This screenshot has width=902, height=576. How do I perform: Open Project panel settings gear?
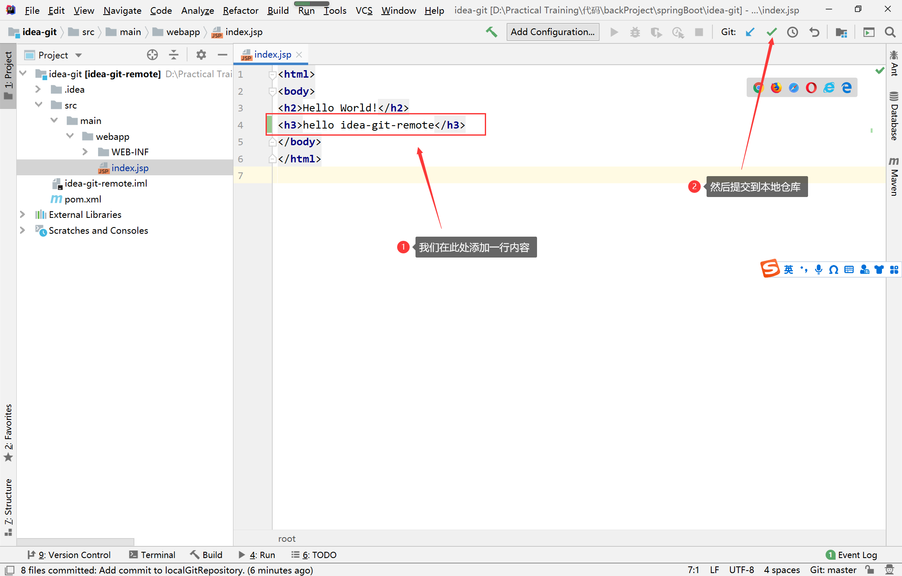pos(201,55)
